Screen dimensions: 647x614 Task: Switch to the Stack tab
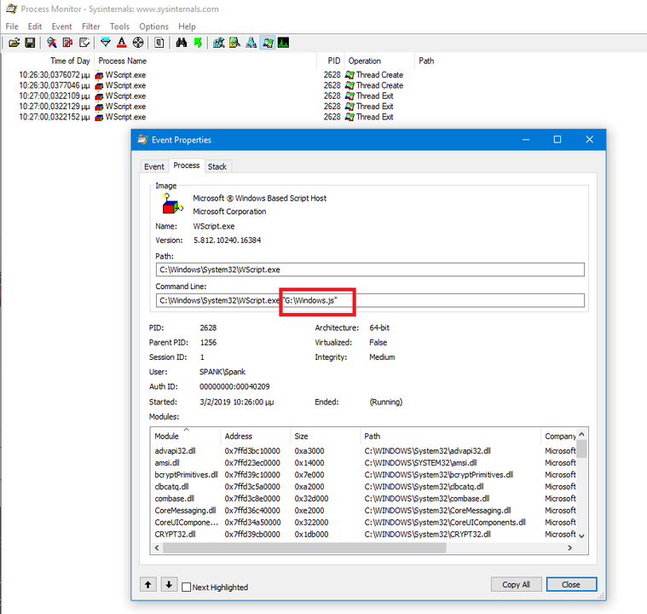(x=217, y=166)
